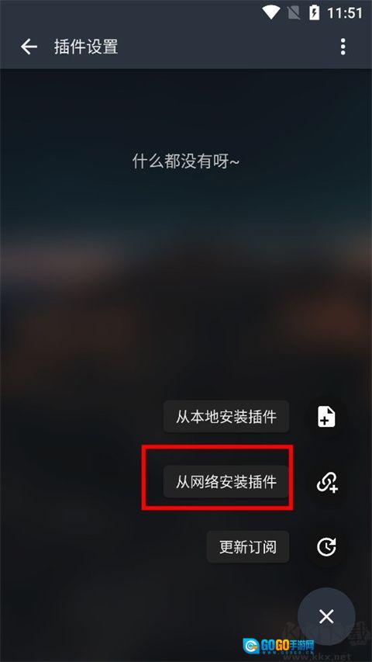Open the three-dot overflow menu

[343, 47]
